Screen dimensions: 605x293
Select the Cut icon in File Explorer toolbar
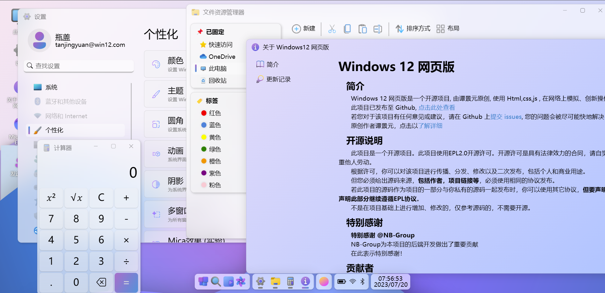coord(332,29)
